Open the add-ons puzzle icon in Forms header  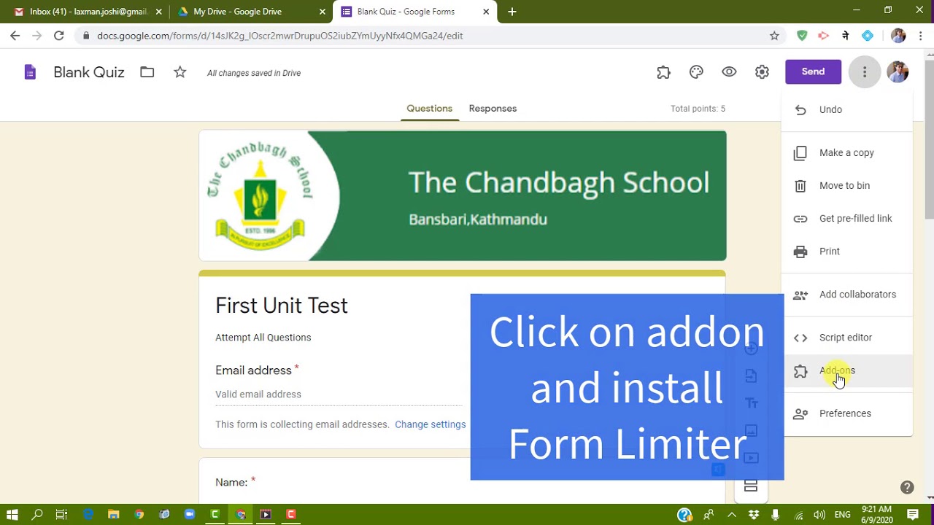click(x=663, y=72)
